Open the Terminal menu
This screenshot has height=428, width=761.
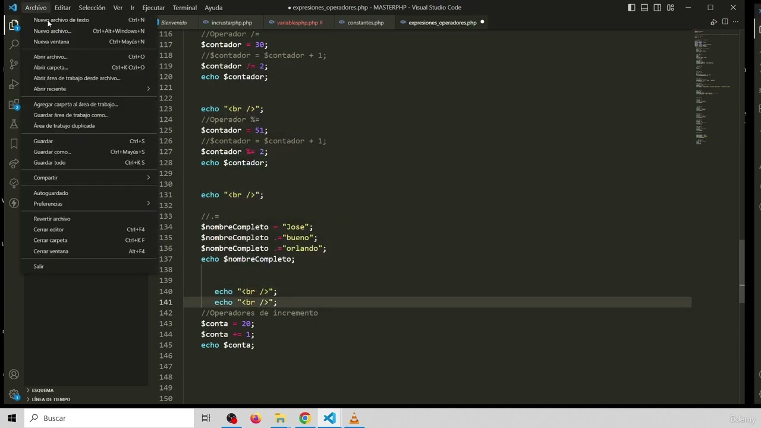tap(185, 8)
